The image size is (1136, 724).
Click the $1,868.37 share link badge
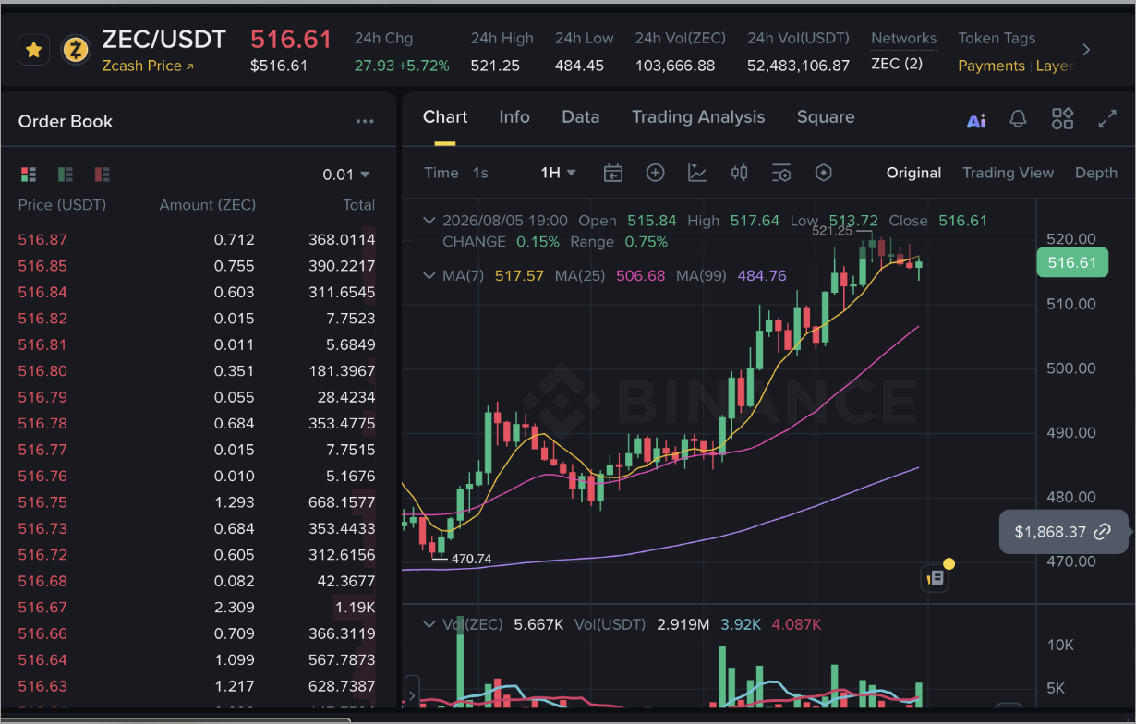point(1063,532)
